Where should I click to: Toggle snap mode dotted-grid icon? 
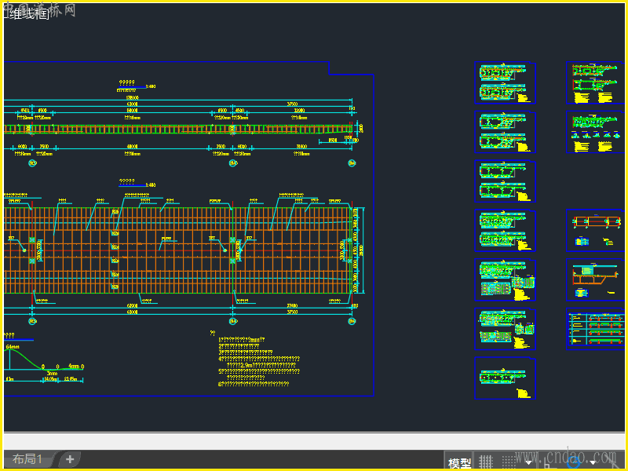510,462
